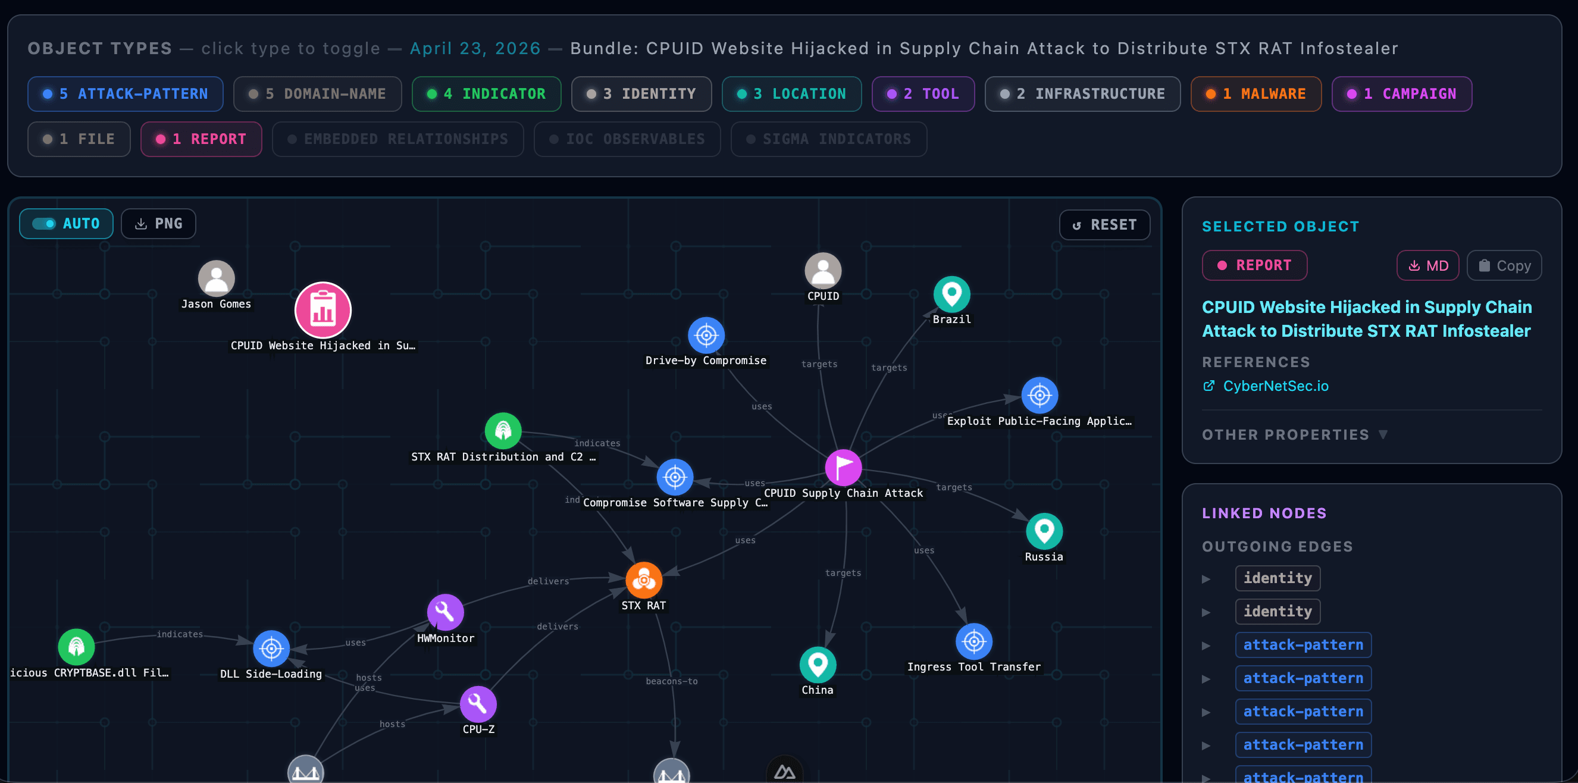The image size is (1578, 783).
Task: Click the Copy button in Selected Object panel
Action: (1504, 265)
